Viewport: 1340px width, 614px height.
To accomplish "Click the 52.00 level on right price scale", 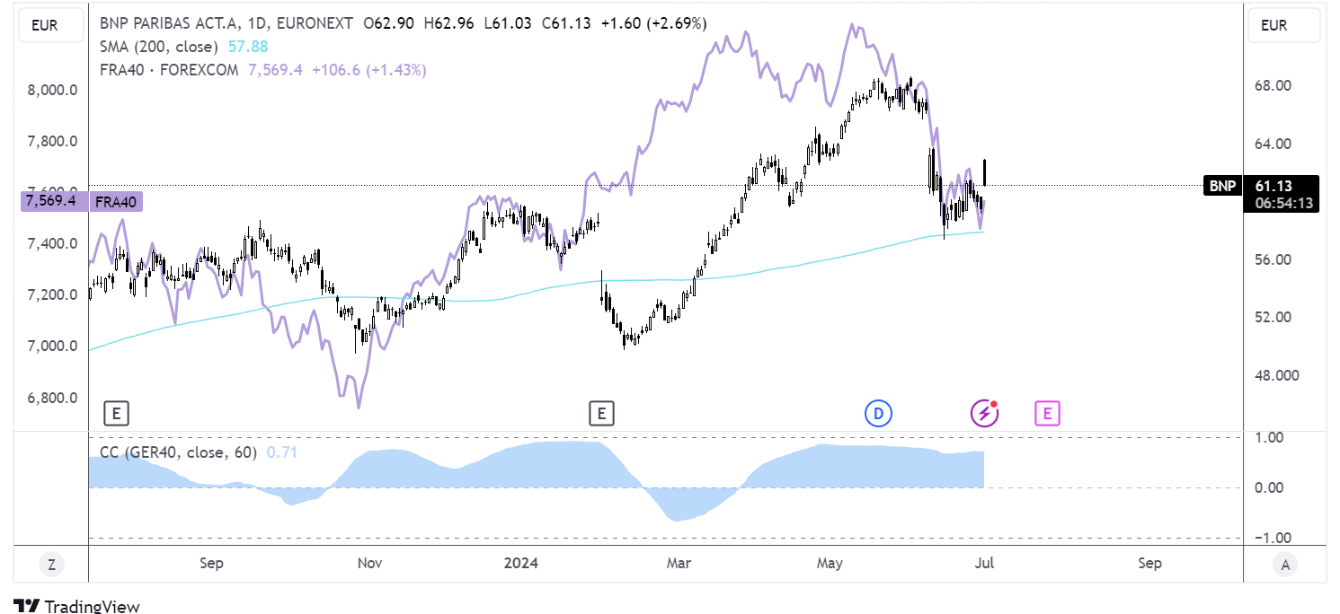I will point(1273,317).
